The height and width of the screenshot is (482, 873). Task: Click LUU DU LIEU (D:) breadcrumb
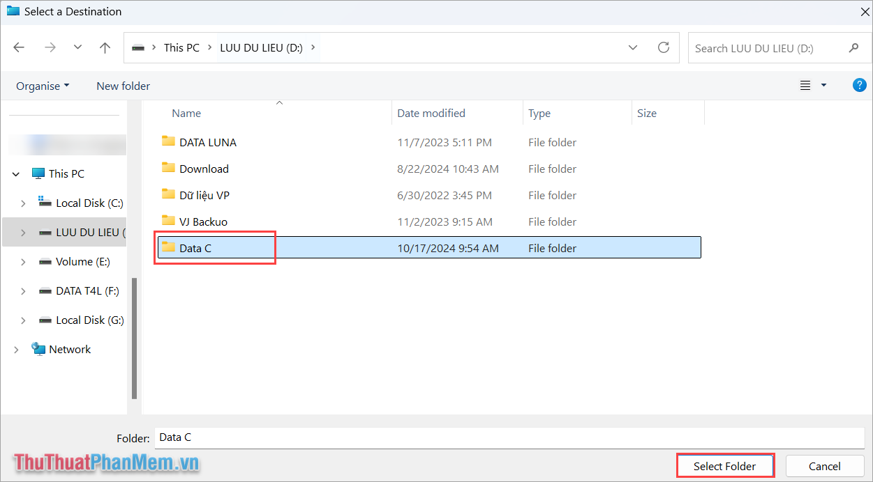(261, 48)
